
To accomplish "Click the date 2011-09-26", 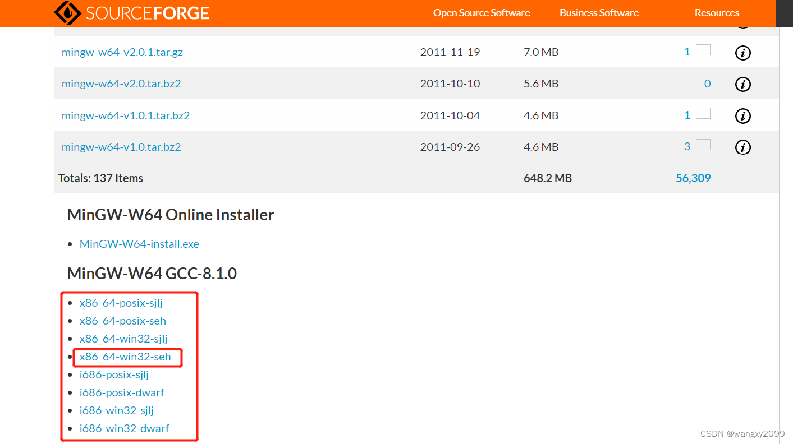I will pos(450,147).
